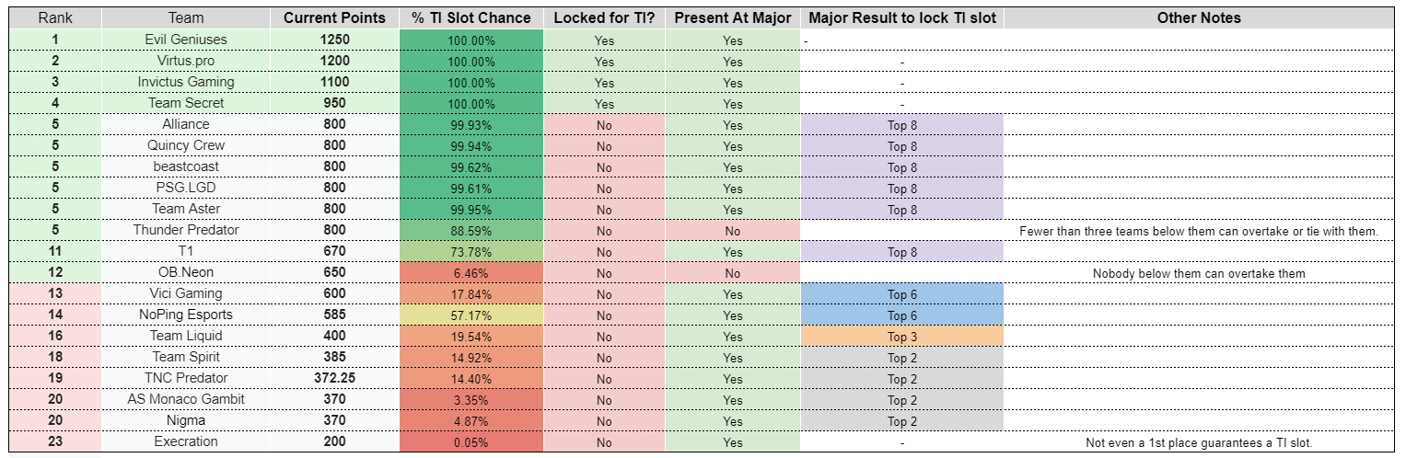This screenshot has height=458, width=1406.
Task: Click Nigma's 4.87% chance cell
Action: click(471, 420)
